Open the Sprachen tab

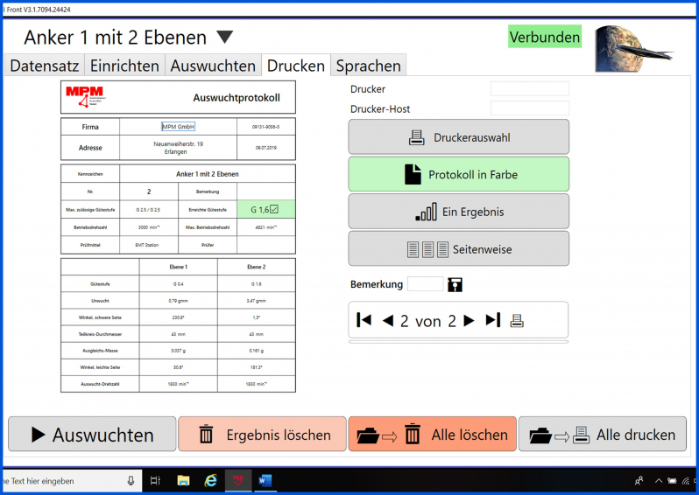pos(368,66)
